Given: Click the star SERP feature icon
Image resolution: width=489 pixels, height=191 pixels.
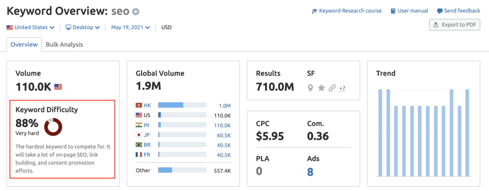Looking at the screenshot, I should tap(321, 88).
